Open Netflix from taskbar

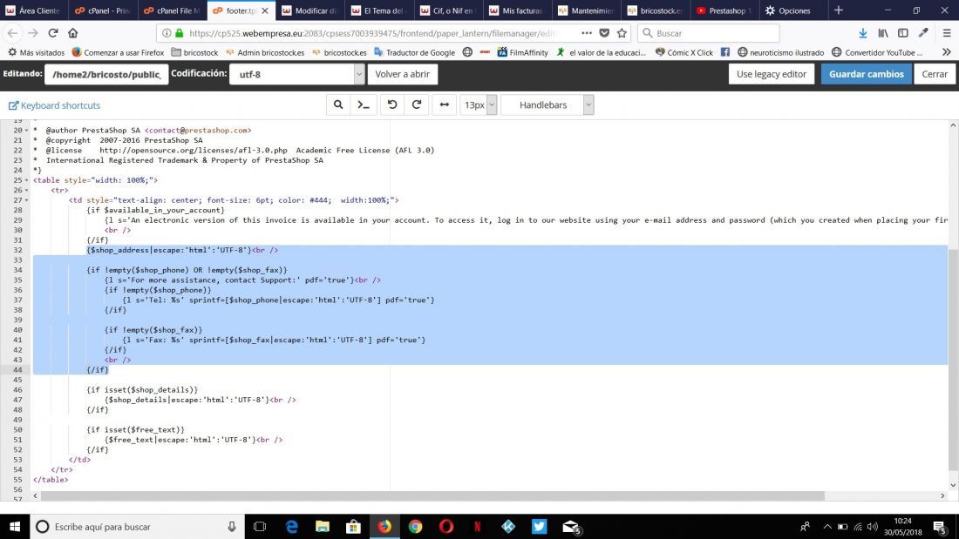[x=477, y=526]
